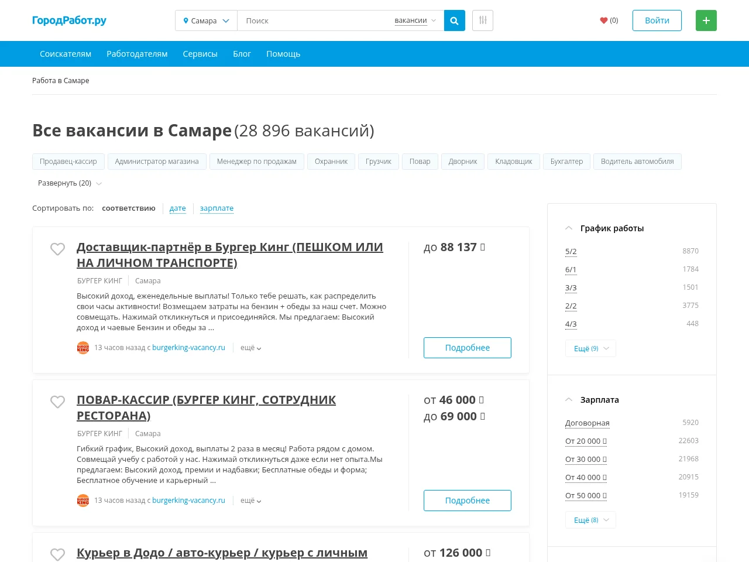Open the Соискателям menu
Image resolution: width=749 pixels, height=562 pixels.
(66, 54)
